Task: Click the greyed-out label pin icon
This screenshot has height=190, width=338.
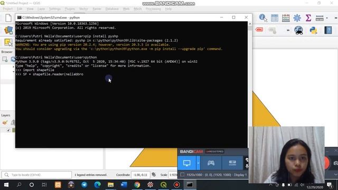Action: pos(273,31)
